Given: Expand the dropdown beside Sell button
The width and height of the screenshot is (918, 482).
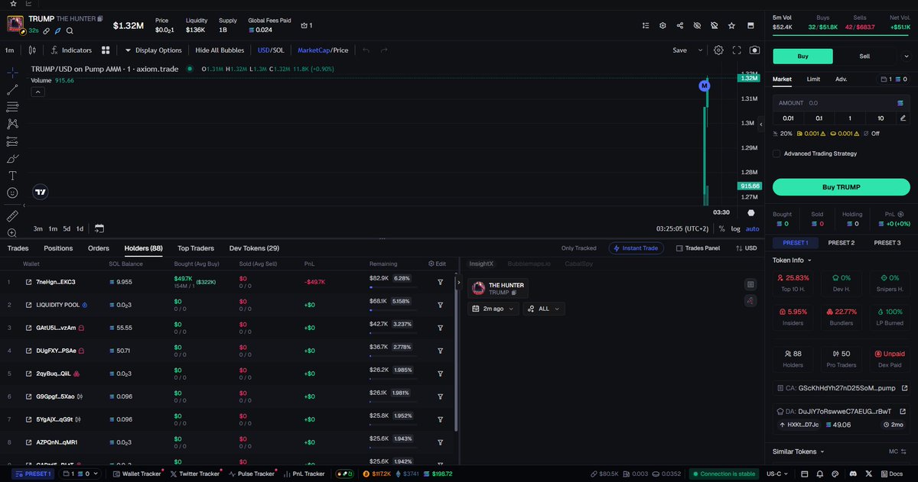Looking at the screenshot, I should click(x=905, y=57).
